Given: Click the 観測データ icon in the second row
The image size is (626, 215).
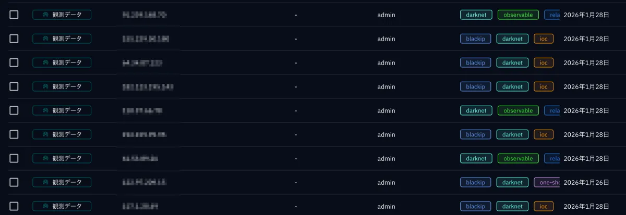Looking at the screenshot, I should point(45,39).
